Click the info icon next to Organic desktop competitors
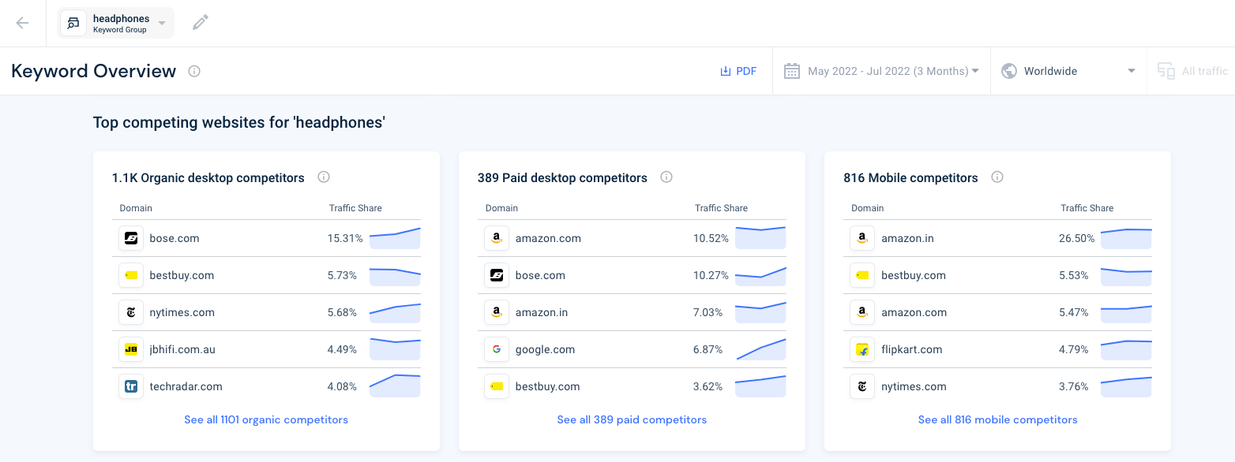 tap(324, 177)
